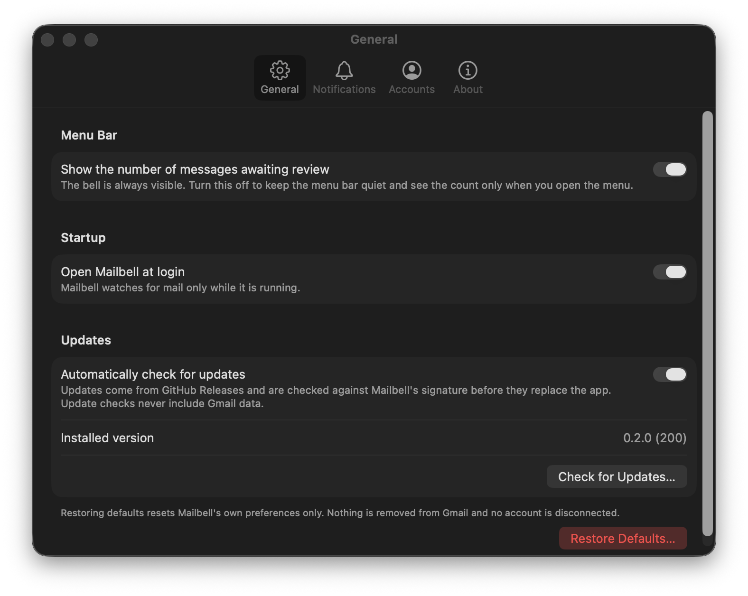748x596 pixels.
Task: Click the red Restore Defaults button
Action: pos(623,538)
